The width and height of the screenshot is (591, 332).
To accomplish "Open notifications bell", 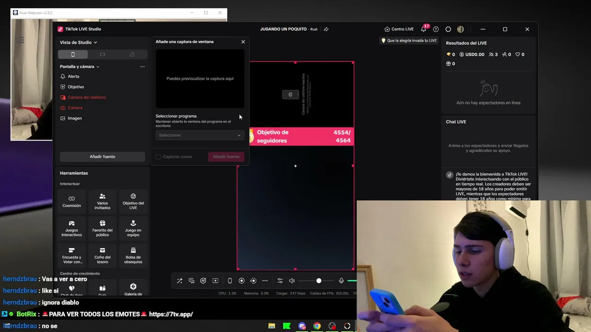I will click(x=423, y=29).
